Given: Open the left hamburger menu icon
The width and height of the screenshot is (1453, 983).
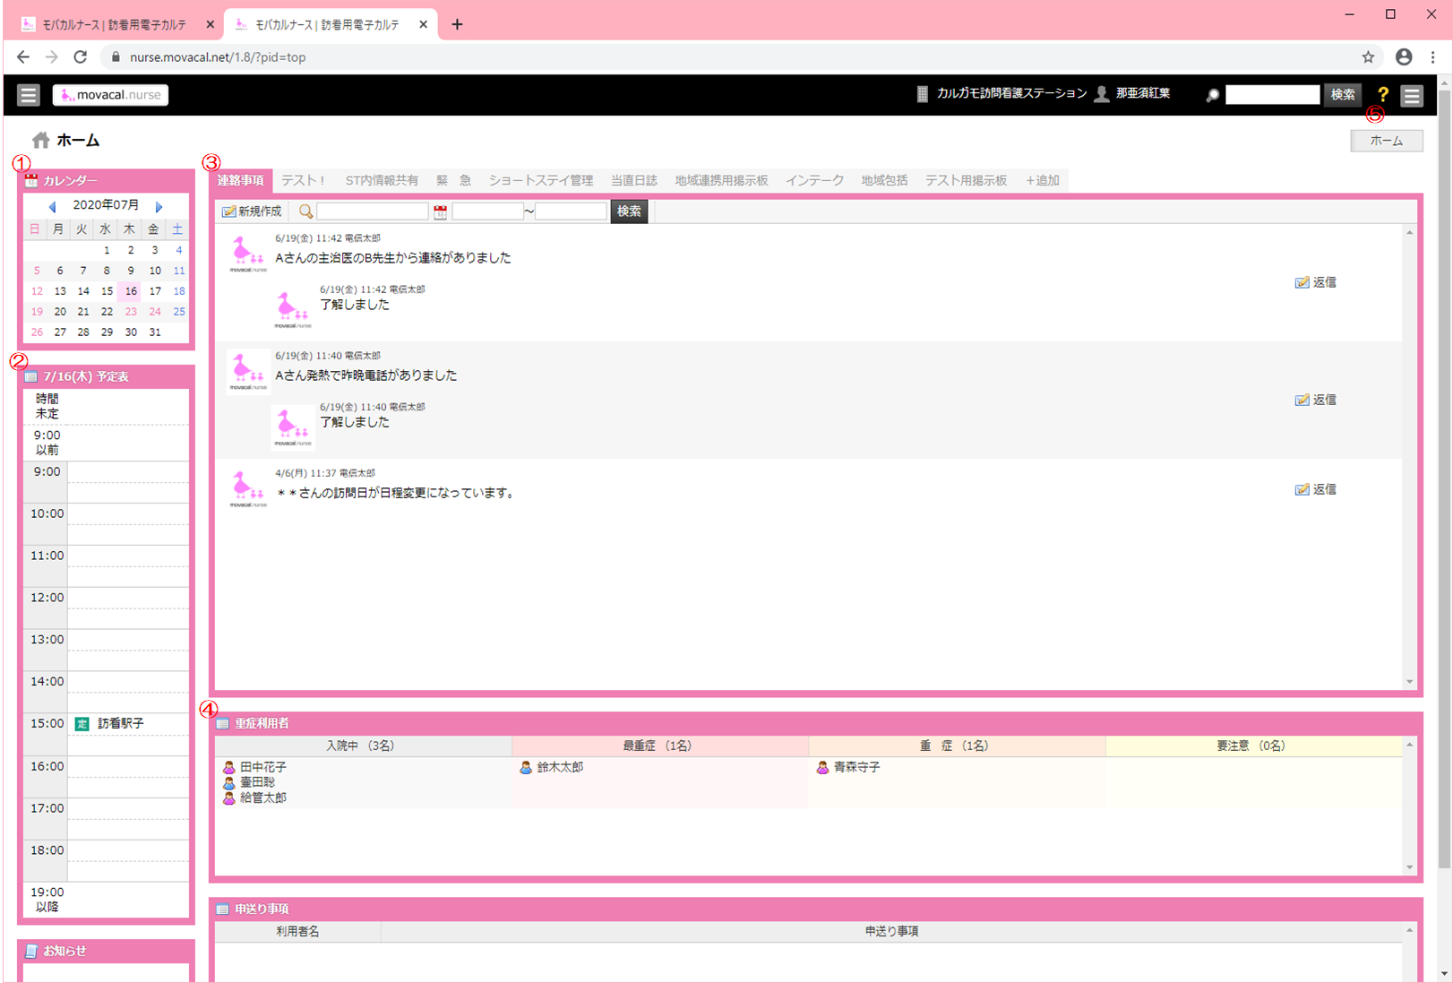Looking at the screenshot, I should 29,95.
